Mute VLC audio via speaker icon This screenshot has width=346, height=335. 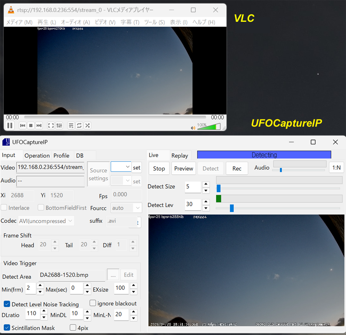coord(193,127)
